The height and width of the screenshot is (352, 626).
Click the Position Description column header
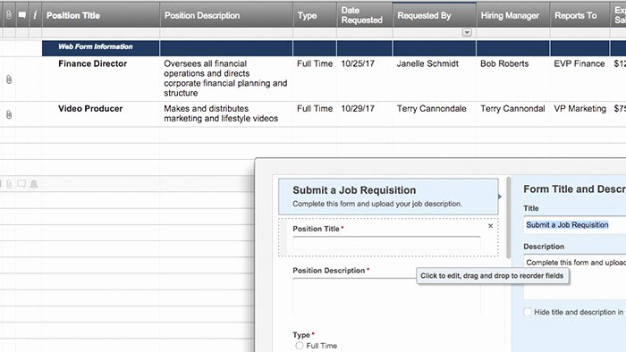tap(226, 15)
